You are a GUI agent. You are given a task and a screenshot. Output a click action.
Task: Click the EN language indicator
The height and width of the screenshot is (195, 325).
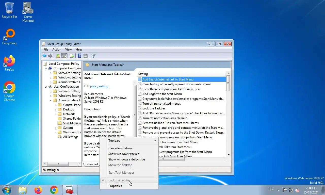click(271, 189)
